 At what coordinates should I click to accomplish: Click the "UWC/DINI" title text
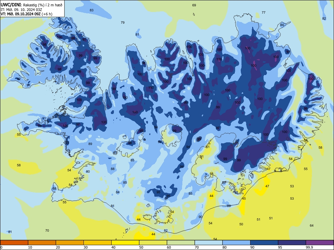click(11, 5)
